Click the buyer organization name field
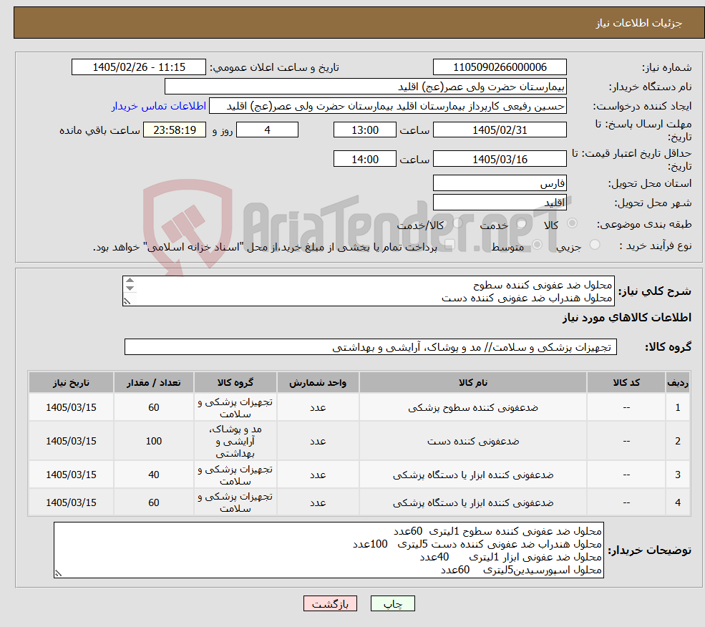This screenshot has width=705, height=627. coord(366,87)
